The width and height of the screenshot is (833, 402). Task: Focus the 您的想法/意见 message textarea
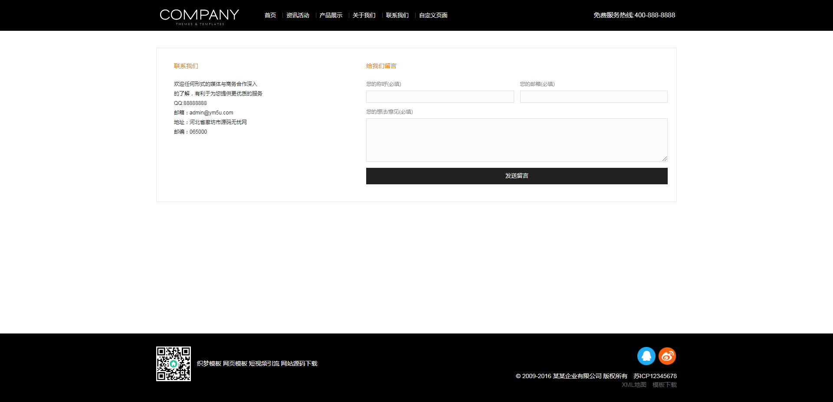coord(516,140)
